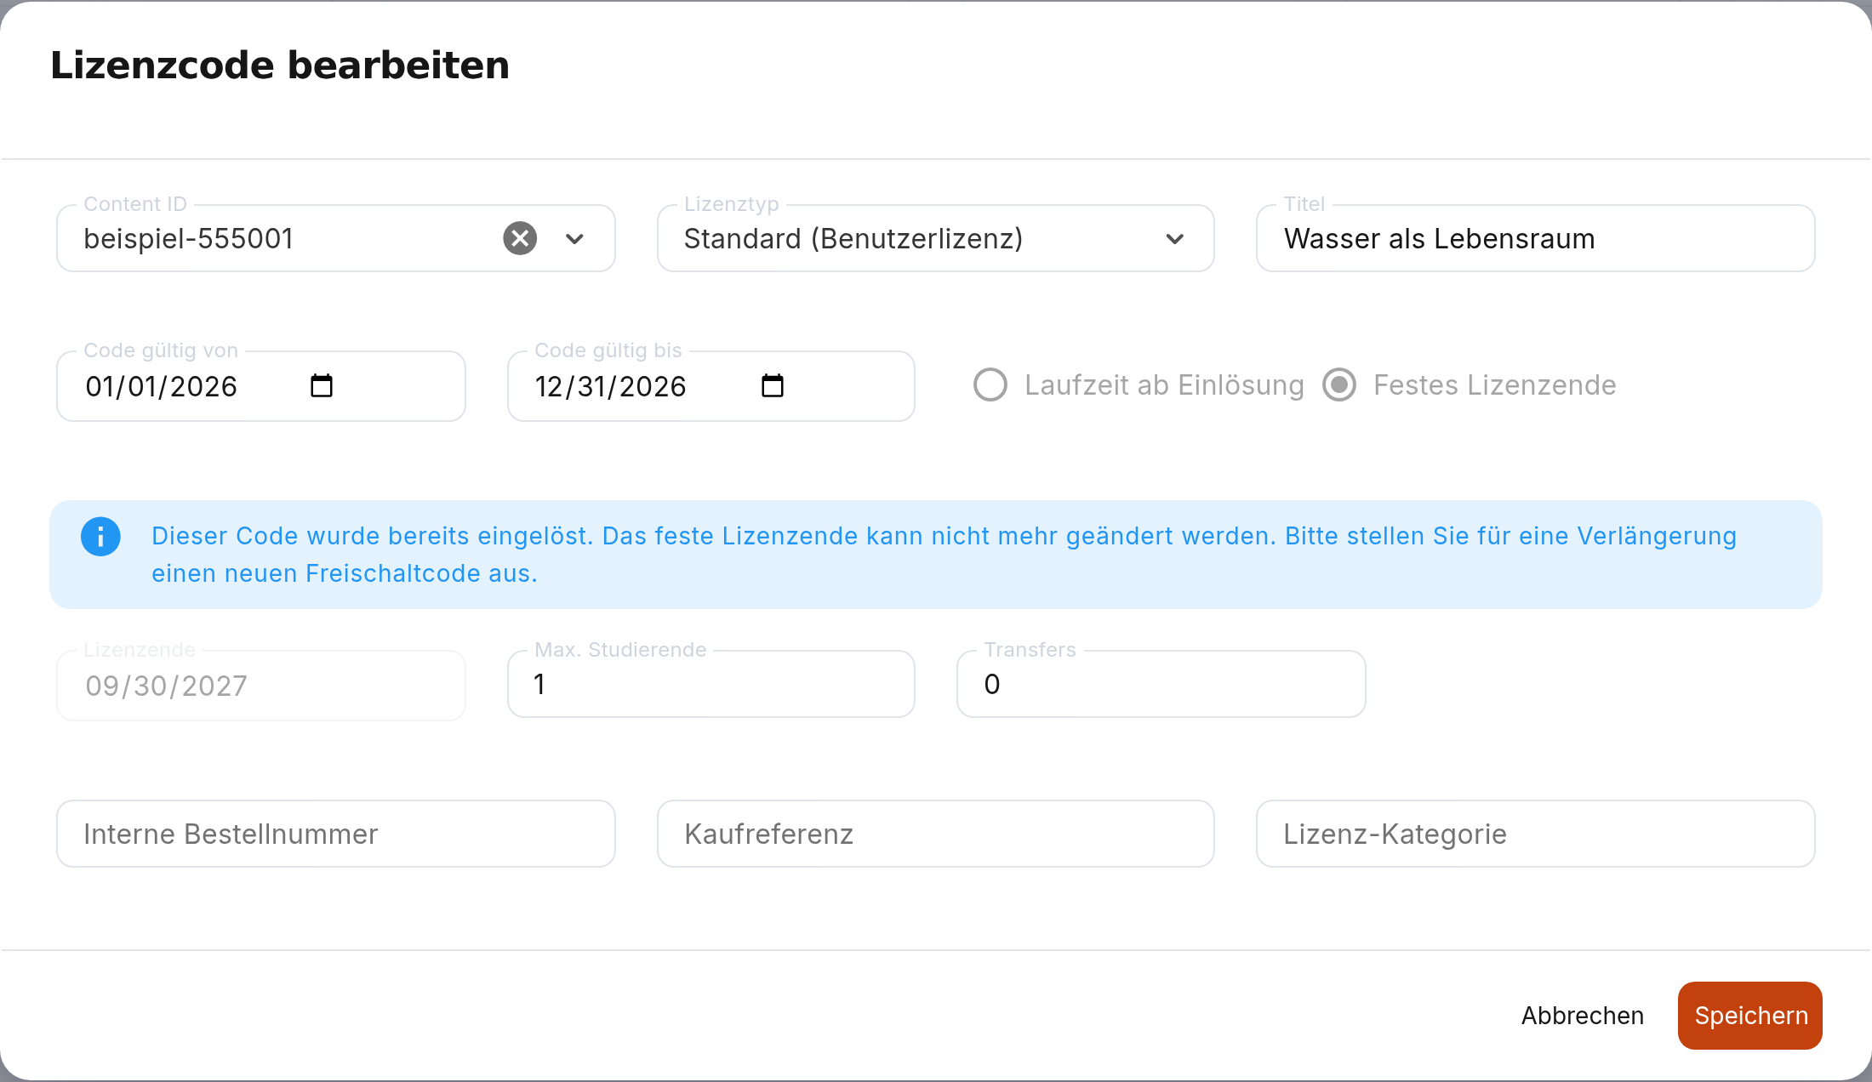1872x1082 pixels.
Task: Open the Lizenztyp dropdown
Action: 936,238
